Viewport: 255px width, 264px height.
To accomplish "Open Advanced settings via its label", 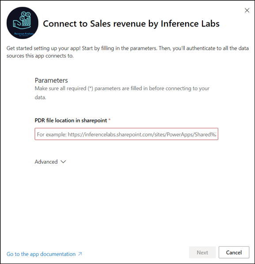I will point(46,162).
